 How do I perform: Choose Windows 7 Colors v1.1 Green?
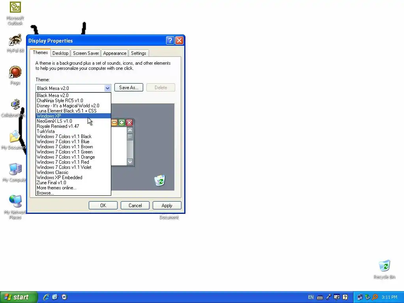click(x=73, y=152)
